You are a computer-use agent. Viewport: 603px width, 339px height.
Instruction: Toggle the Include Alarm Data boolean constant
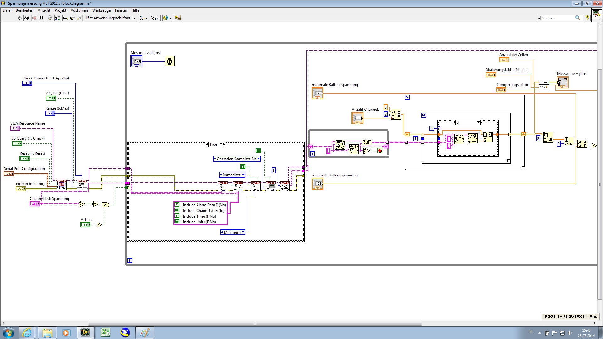click(177, 205)
